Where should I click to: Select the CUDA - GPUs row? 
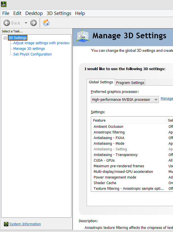[x=132, y=160]
